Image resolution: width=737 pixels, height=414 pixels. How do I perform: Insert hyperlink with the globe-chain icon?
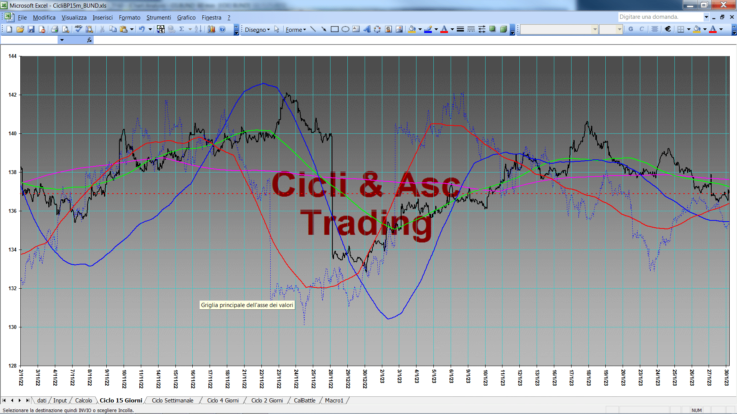pos(172,29)
